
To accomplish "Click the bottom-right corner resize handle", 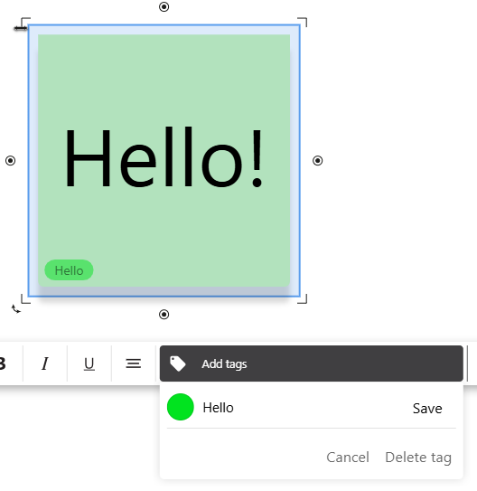I will tap(303, 298).
